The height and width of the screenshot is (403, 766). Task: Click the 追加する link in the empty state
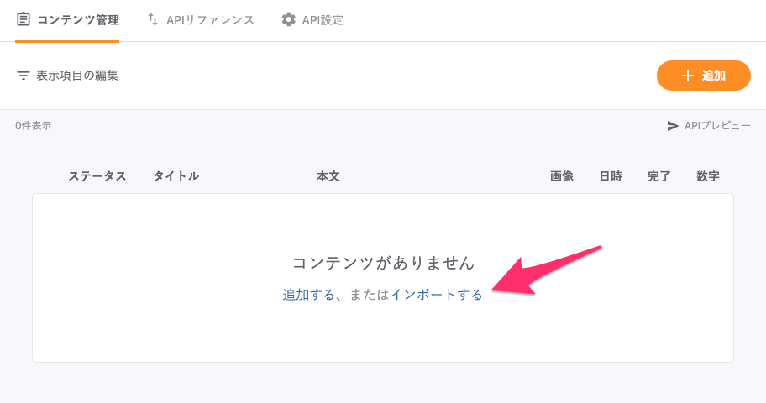tap(308, 295)
